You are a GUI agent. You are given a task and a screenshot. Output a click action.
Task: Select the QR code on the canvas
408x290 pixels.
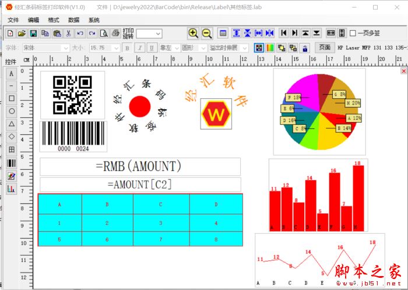(x=73, y=95)
